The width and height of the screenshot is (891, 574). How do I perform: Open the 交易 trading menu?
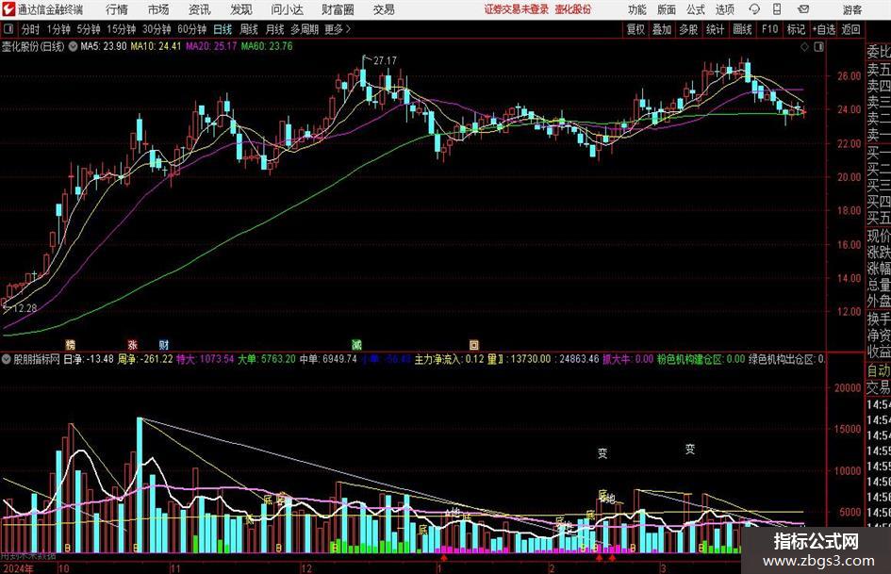(x=384, y=9)
